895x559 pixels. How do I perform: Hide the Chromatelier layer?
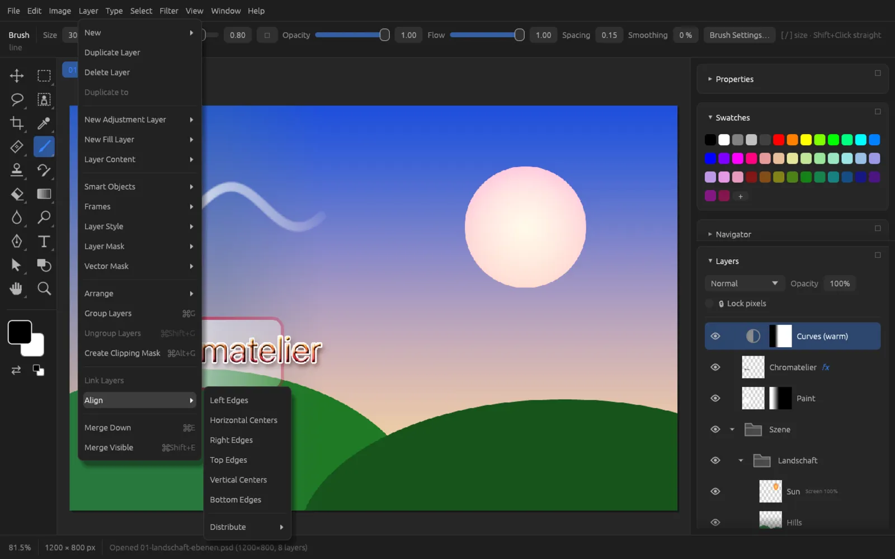click(715, 367)
